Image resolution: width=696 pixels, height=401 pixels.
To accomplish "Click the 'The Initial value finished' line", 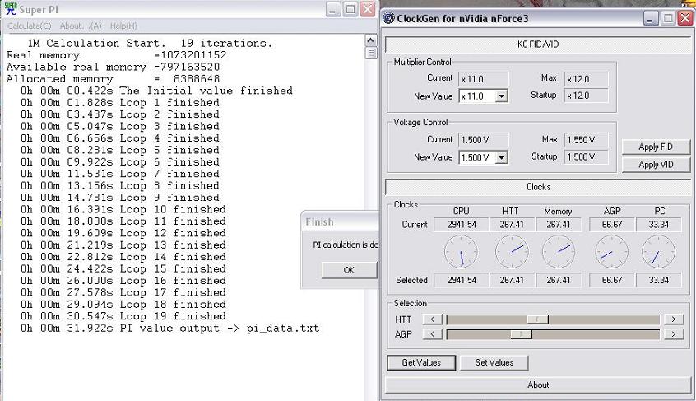I will coord(156,91).
